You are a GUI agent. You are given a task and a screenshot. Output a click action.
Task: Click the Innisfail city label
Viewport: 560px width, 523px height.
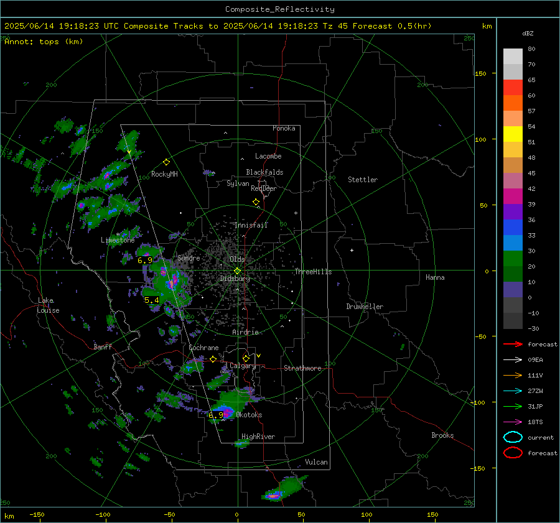click(x=251, y=225)
